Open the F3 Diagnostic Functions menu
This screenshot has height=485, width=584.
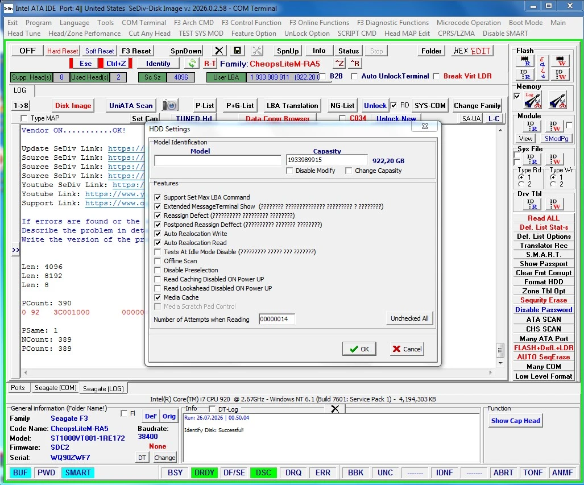(393, 23)
